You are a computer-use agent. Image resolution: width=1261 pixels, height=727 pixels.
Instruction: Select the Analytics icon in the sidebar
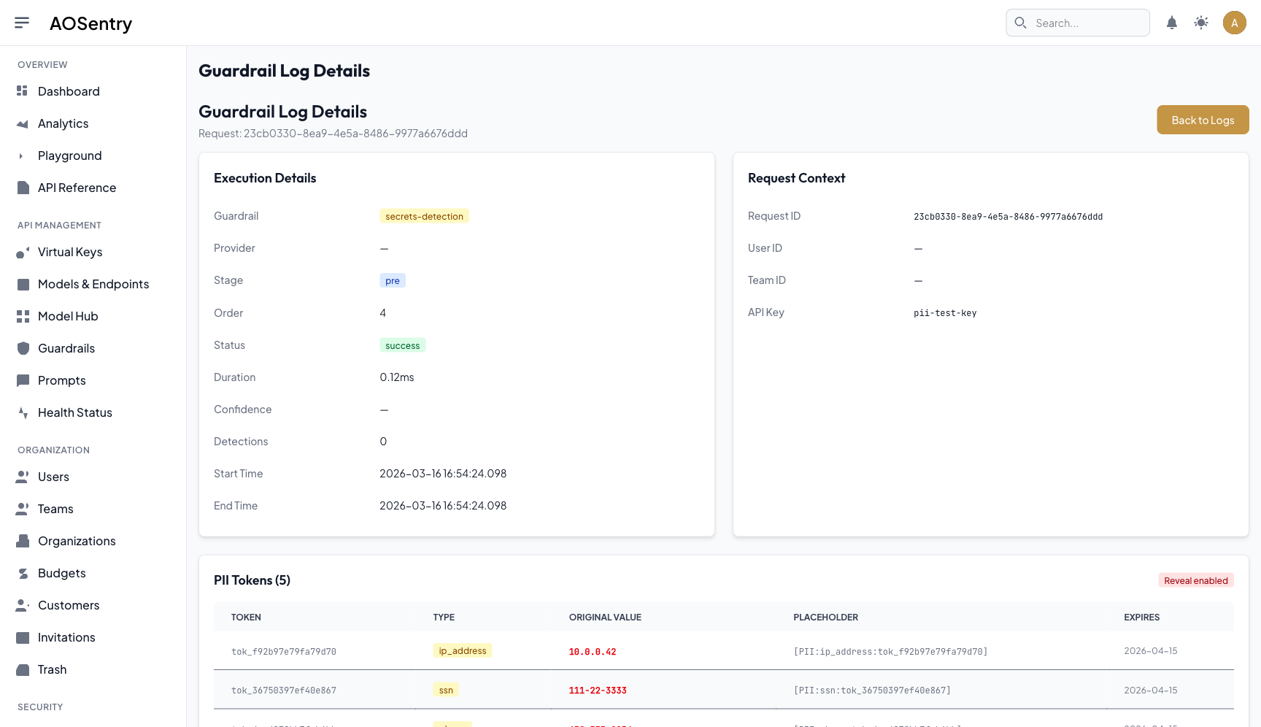[23, 123]
